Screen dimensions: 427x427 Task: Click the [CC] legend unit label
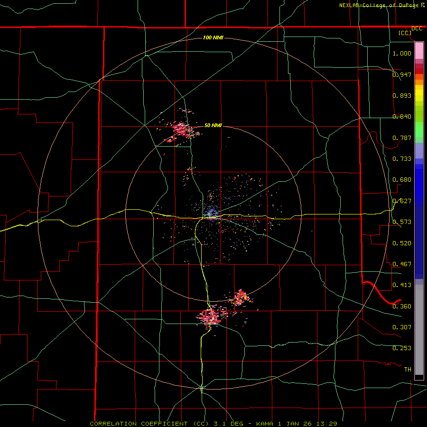click(405, 33)
